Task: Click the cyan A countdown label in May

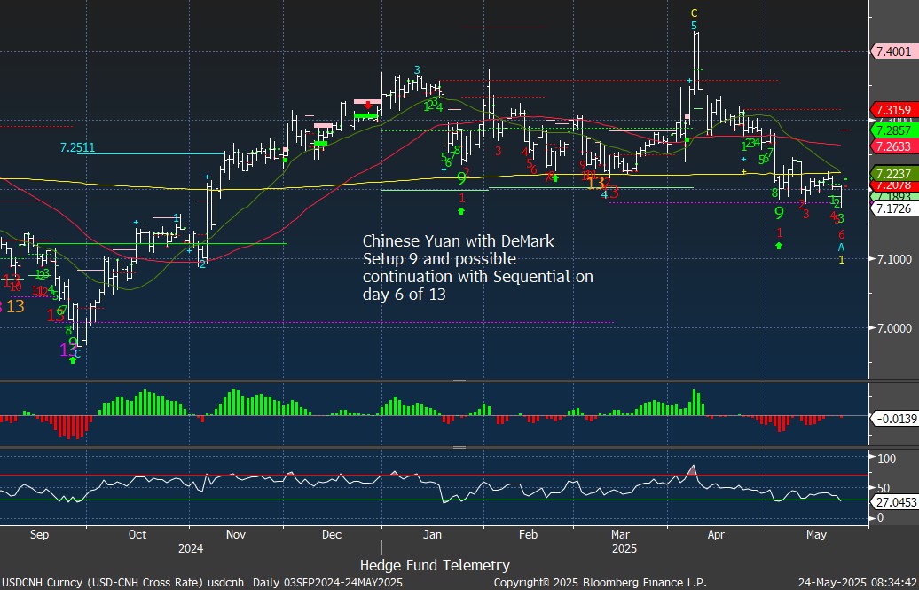Action: click(842, 248)
